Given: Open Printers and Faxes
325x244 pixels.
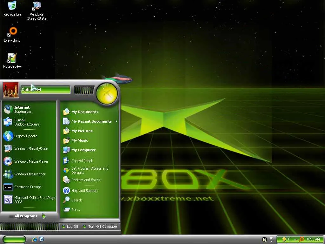Looking at the screenshot, I should click(x=90, y=180).
